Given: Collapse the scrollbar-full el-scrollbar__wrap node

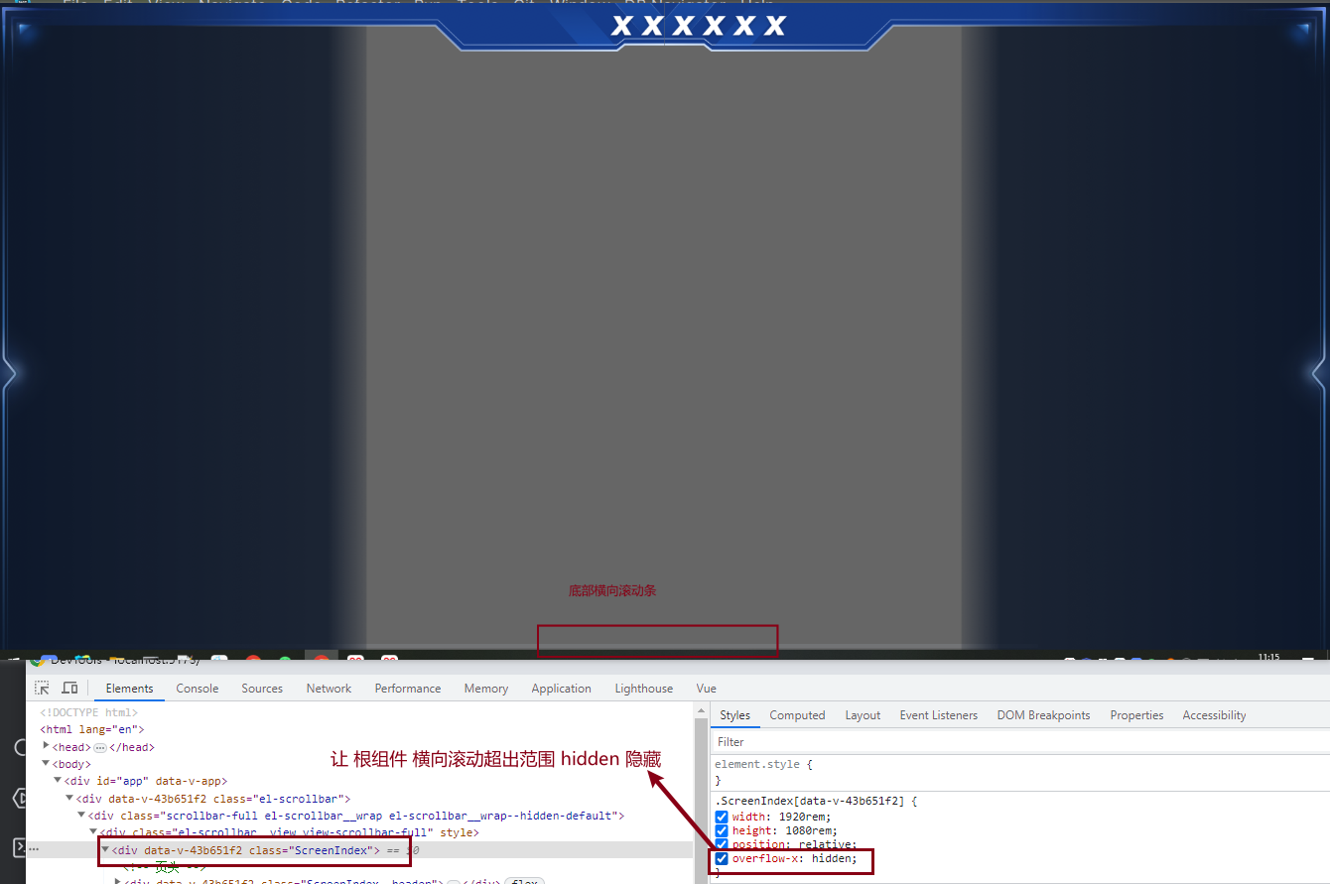Looking at the screenshot, I should [x=81, y=816].
